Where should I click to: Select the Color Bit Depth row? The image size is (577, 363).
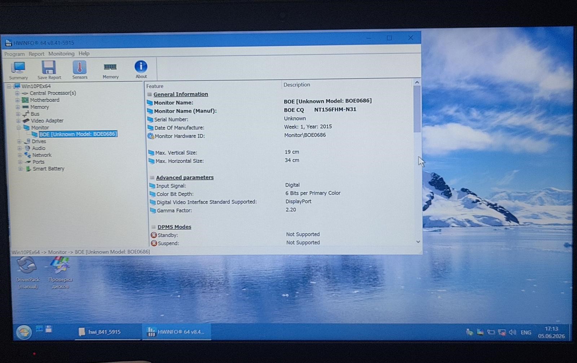[281, 194]
